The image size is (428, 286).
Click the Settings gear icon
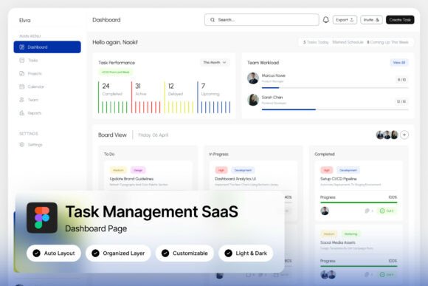(22, 144)
